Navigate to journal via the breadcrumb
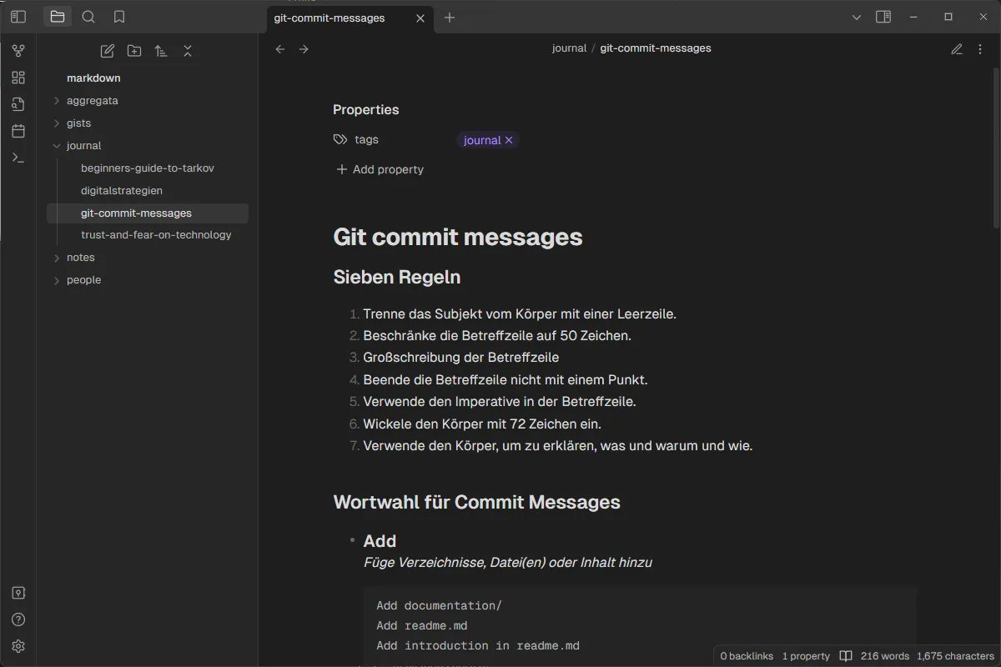 coord(570,48)
